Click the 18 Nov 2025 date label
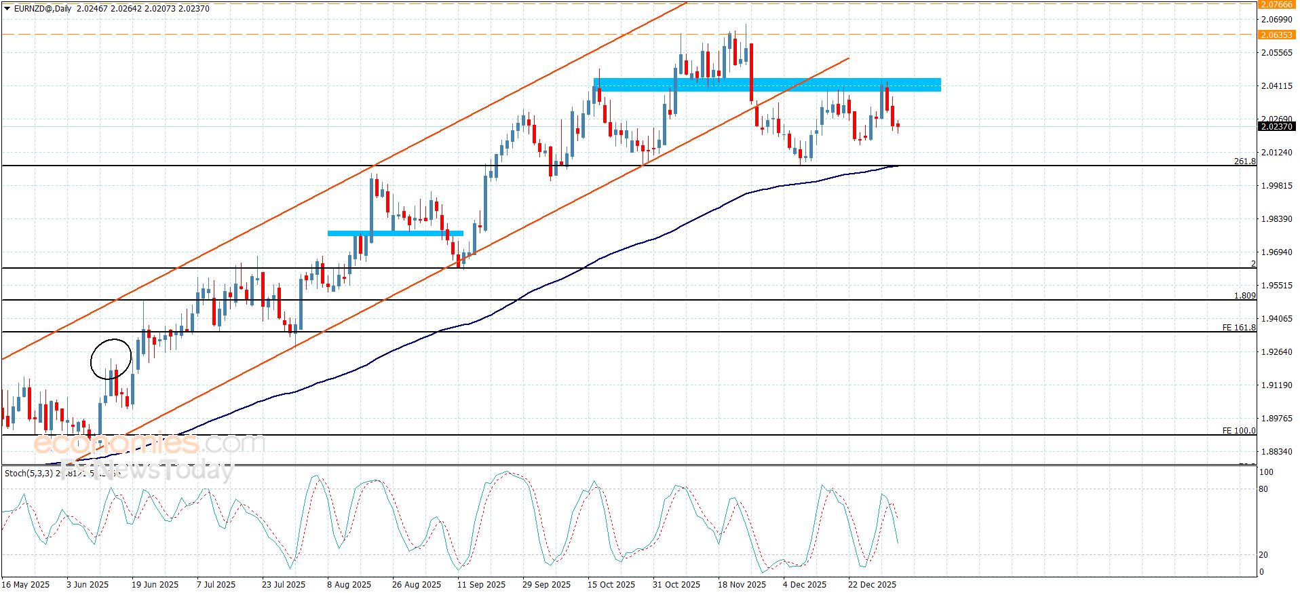 pyautogui.click(x=742, y=585)
